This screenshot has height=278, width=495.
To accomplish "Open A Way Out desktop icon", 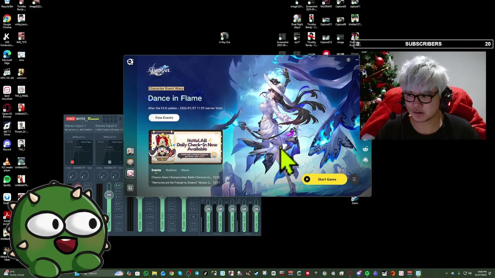I will tap(224, 38).
